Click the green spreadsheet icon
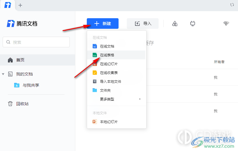The height and width of the screenshot is (151, 238). coord(95,55)
